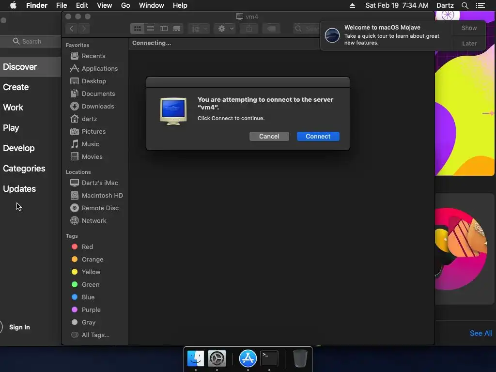
Task: Switch Finder to icon view
Action: click(x=137, y=29)
